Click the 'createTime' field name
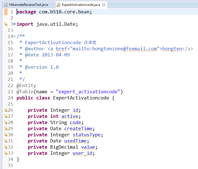 pyautogui.click(x=78, y=129)
